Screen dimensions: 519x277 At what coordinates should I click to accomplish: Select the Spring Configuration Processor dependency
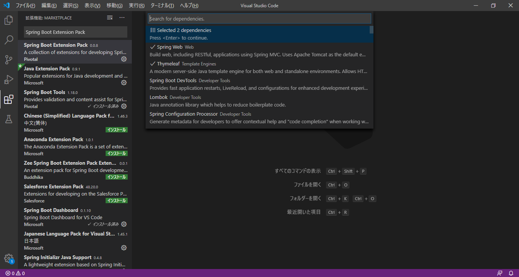[259, 118]
